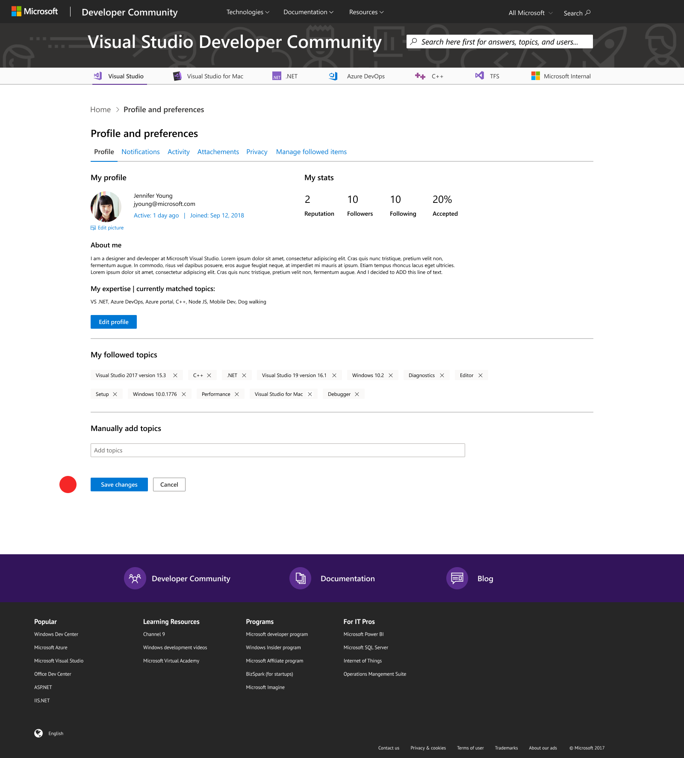Open the TFS product icon
This screenshot has height=758, width=684.
(x=480, y=76)
